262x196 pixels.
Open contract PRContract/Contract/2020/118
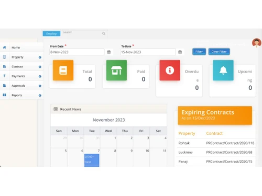[x=230, y=143]
